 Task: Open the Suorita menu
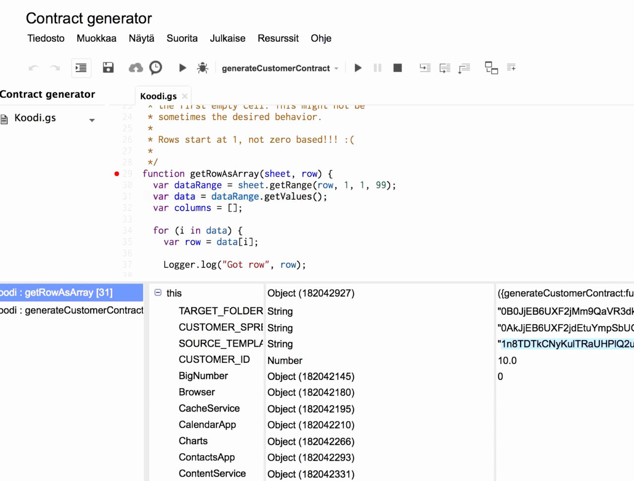tap(182, 38)
